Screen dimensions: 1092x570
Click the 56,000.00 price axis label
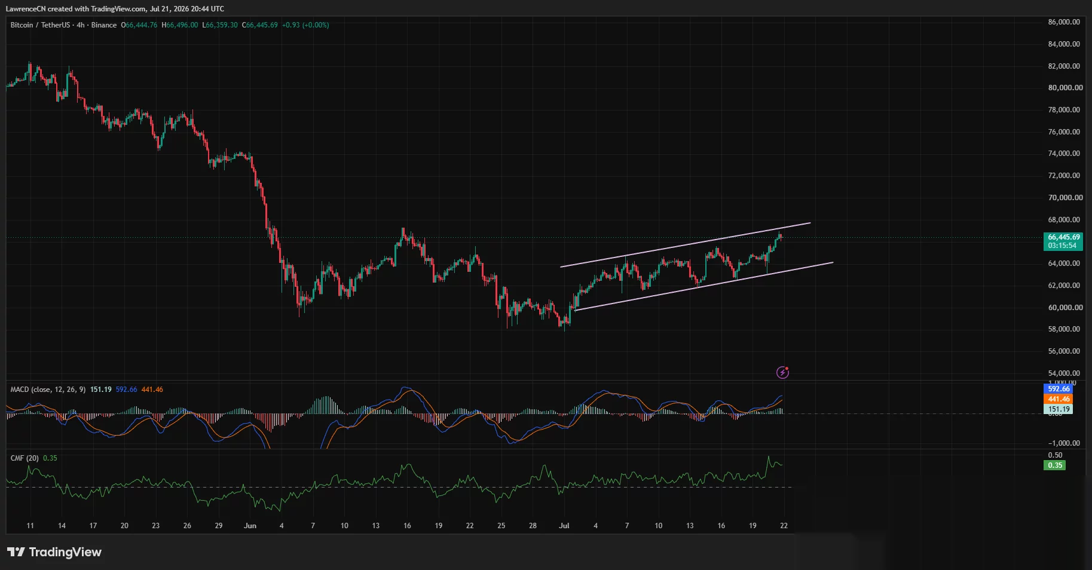(1064, 351)
